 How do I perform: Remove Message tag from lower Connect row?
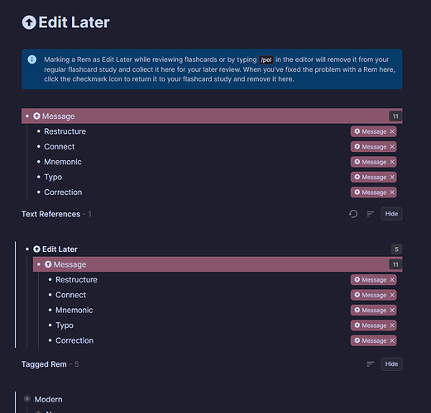pos(392,295)
